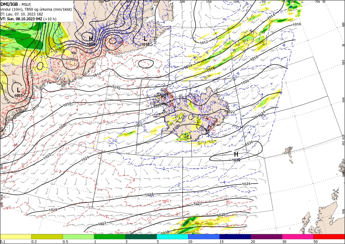345x244 pixels.
Task: Select the pink 30–50 mm legend swatch
Action: (298, 236)
